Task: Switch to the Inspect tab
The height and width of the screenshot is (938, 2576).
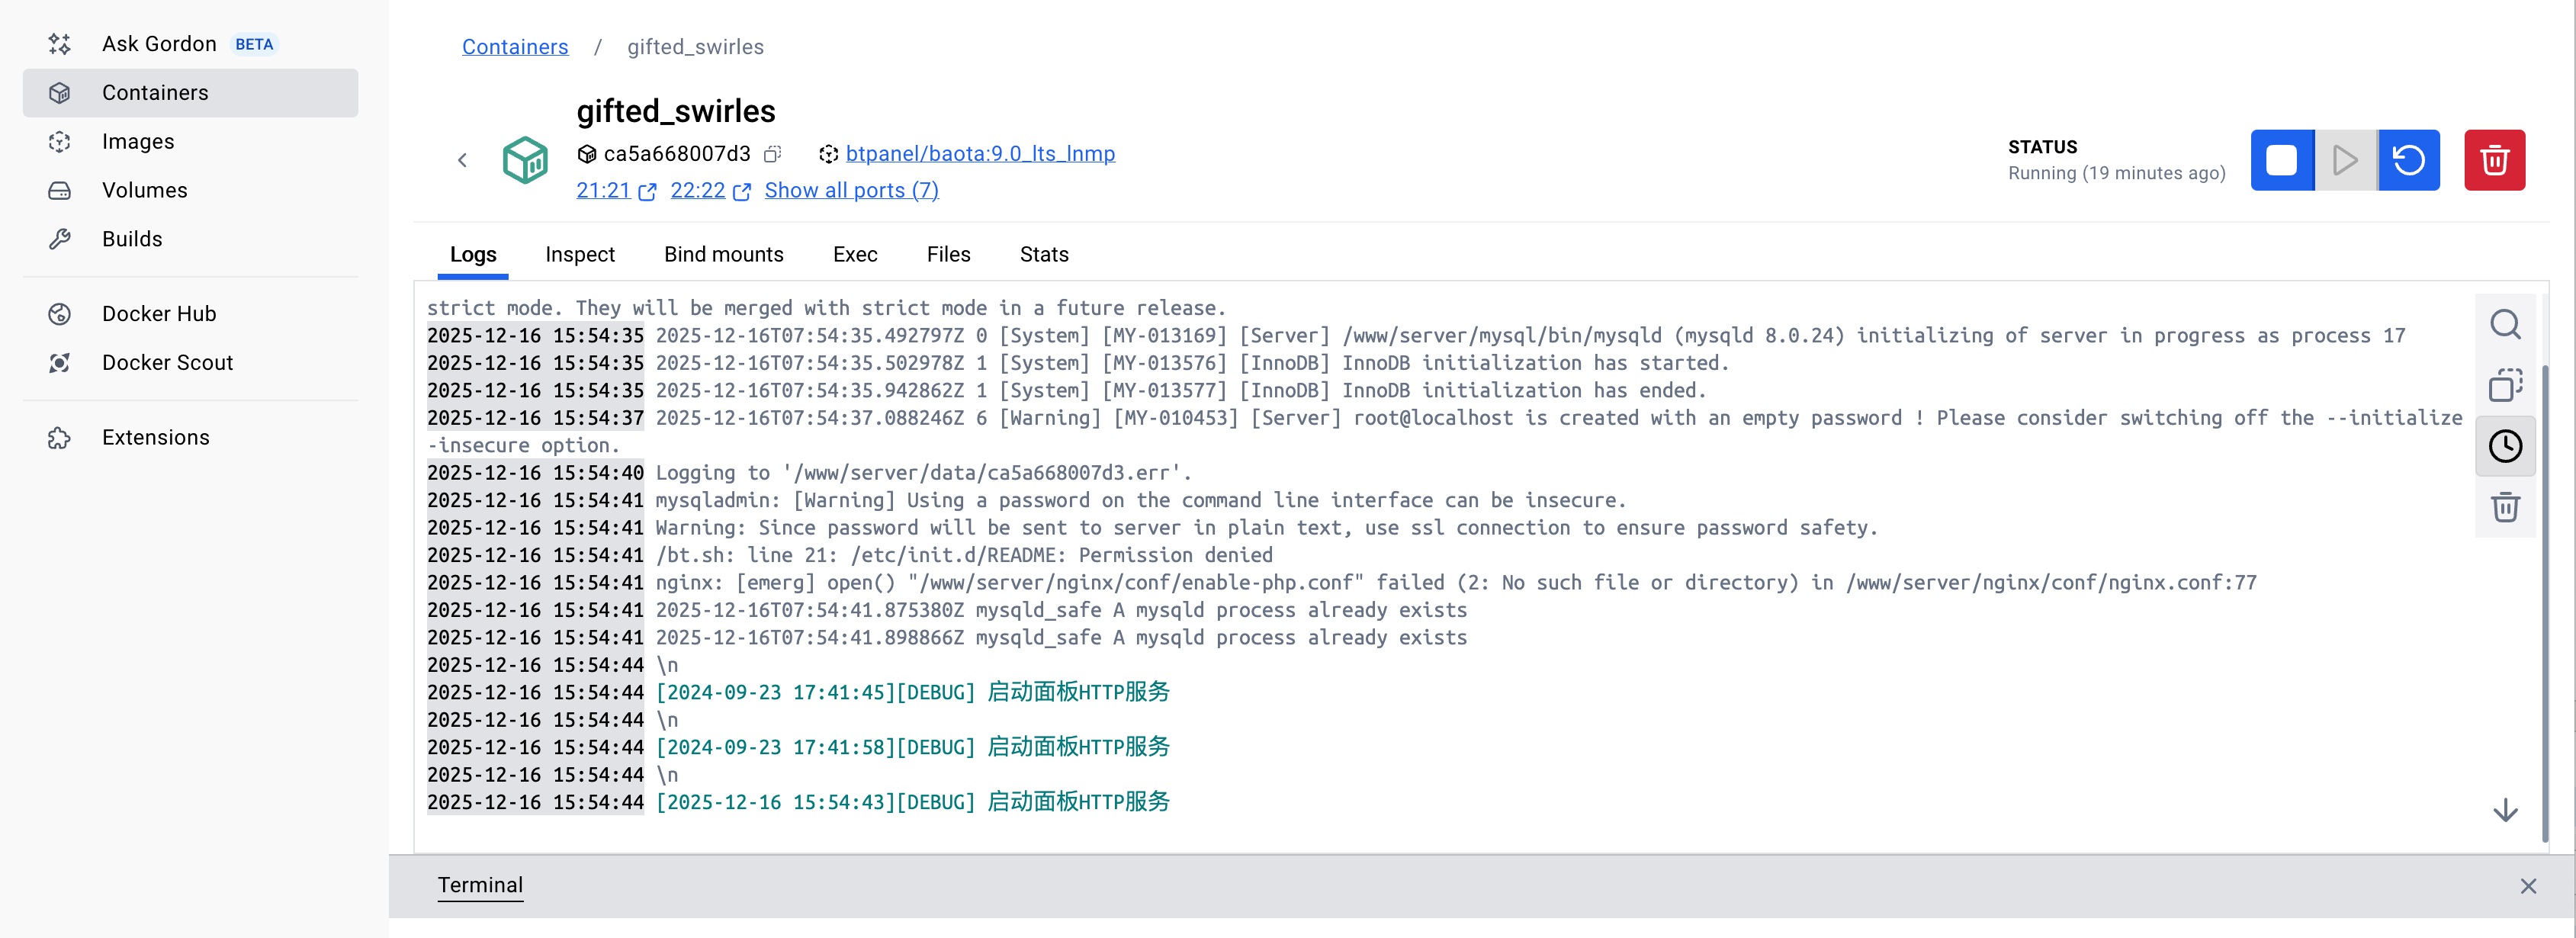Action: 579,254
